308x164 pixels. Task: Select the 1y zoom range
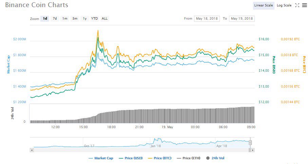tap(85, 19)
